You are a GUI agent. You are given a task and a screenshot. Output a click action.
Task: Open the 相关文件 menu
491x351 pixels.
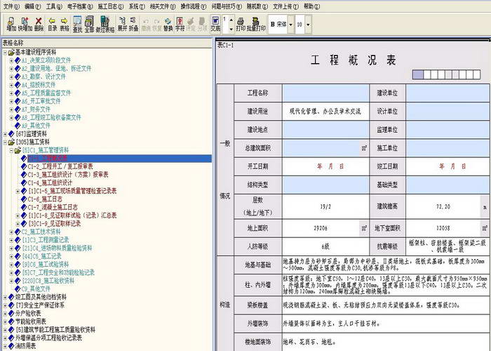[163, 6]
